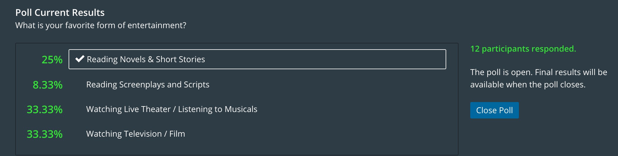The width and height of the screenshot is (618, 156).
Task: Click the 25% result percentage
Action: (x=52, y=60)
